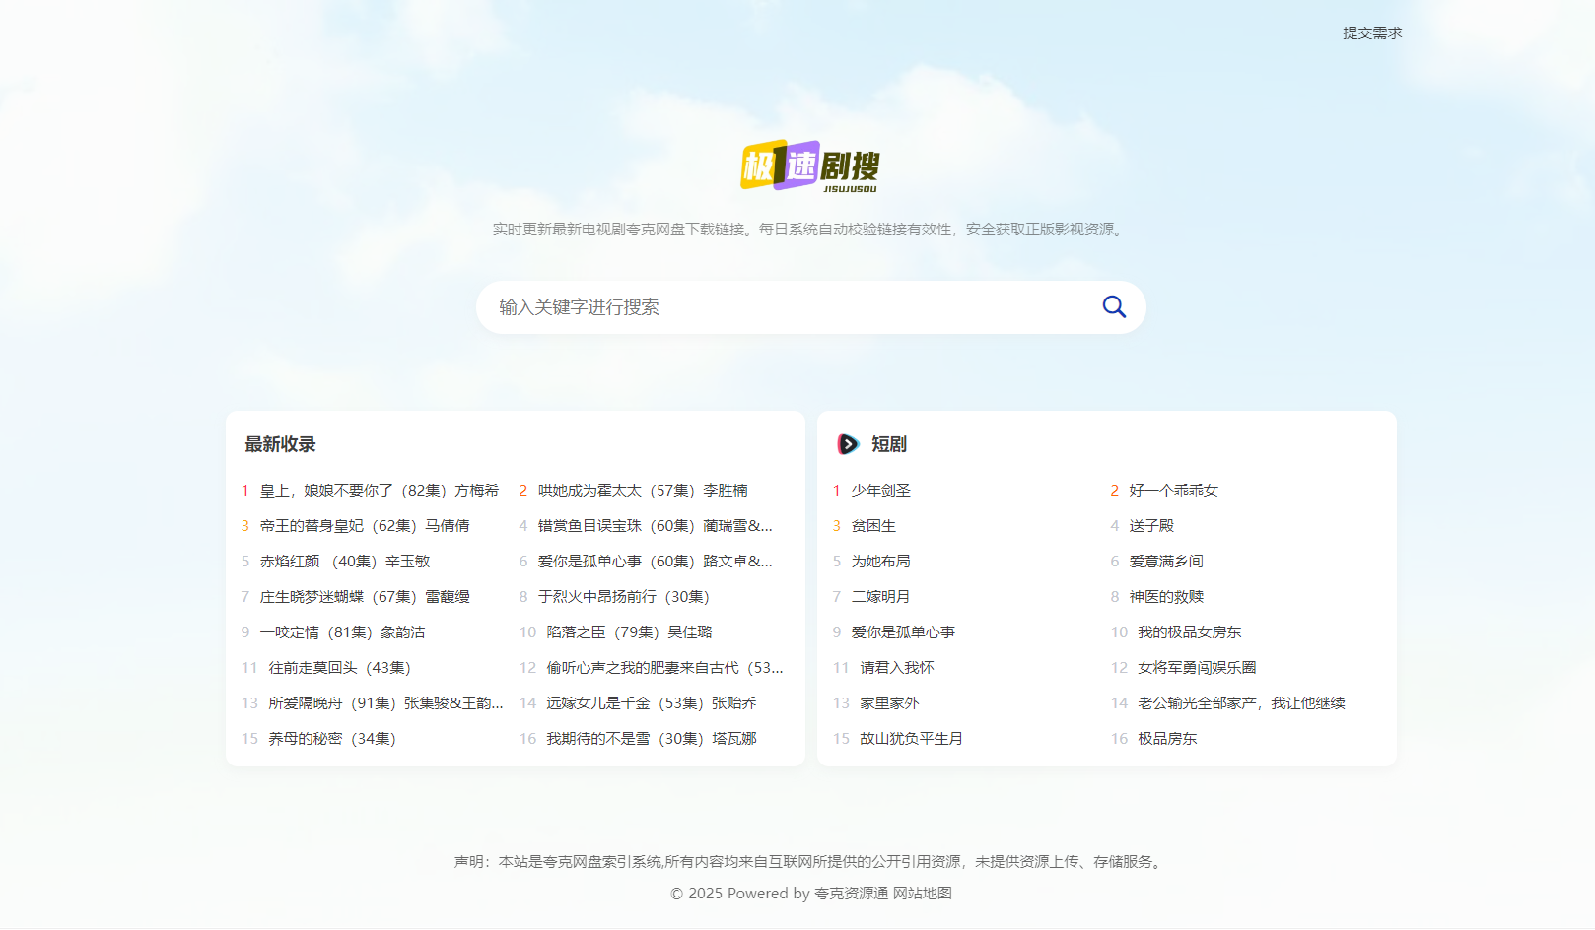The image size is (1595, 930).
Task: Open 陷落之臣（79集）吴佳璐
Action: click(630, 632)
